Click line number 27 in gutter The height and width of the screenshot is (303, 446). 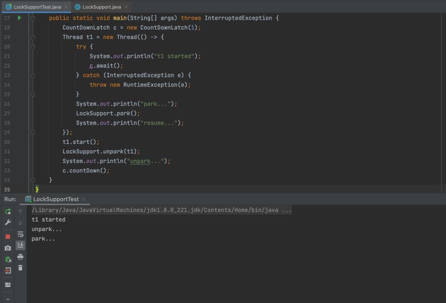click(x=7, y=113)
